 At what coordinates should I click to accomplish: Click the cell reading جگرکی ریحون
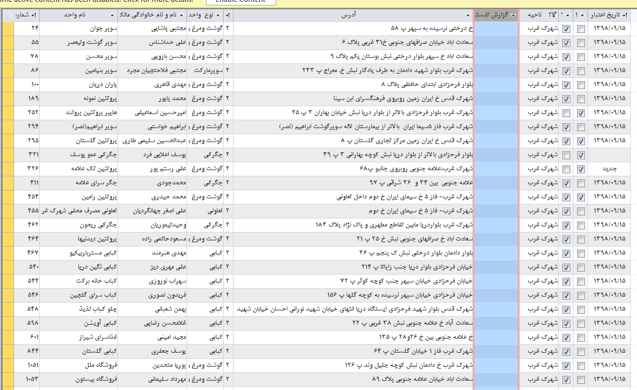tap(79, 225)
